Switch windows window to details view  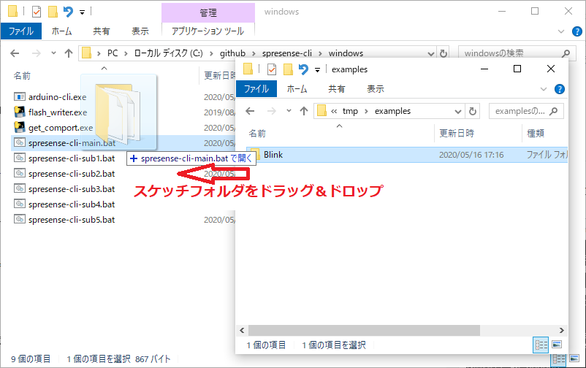(x=559, y=359)
